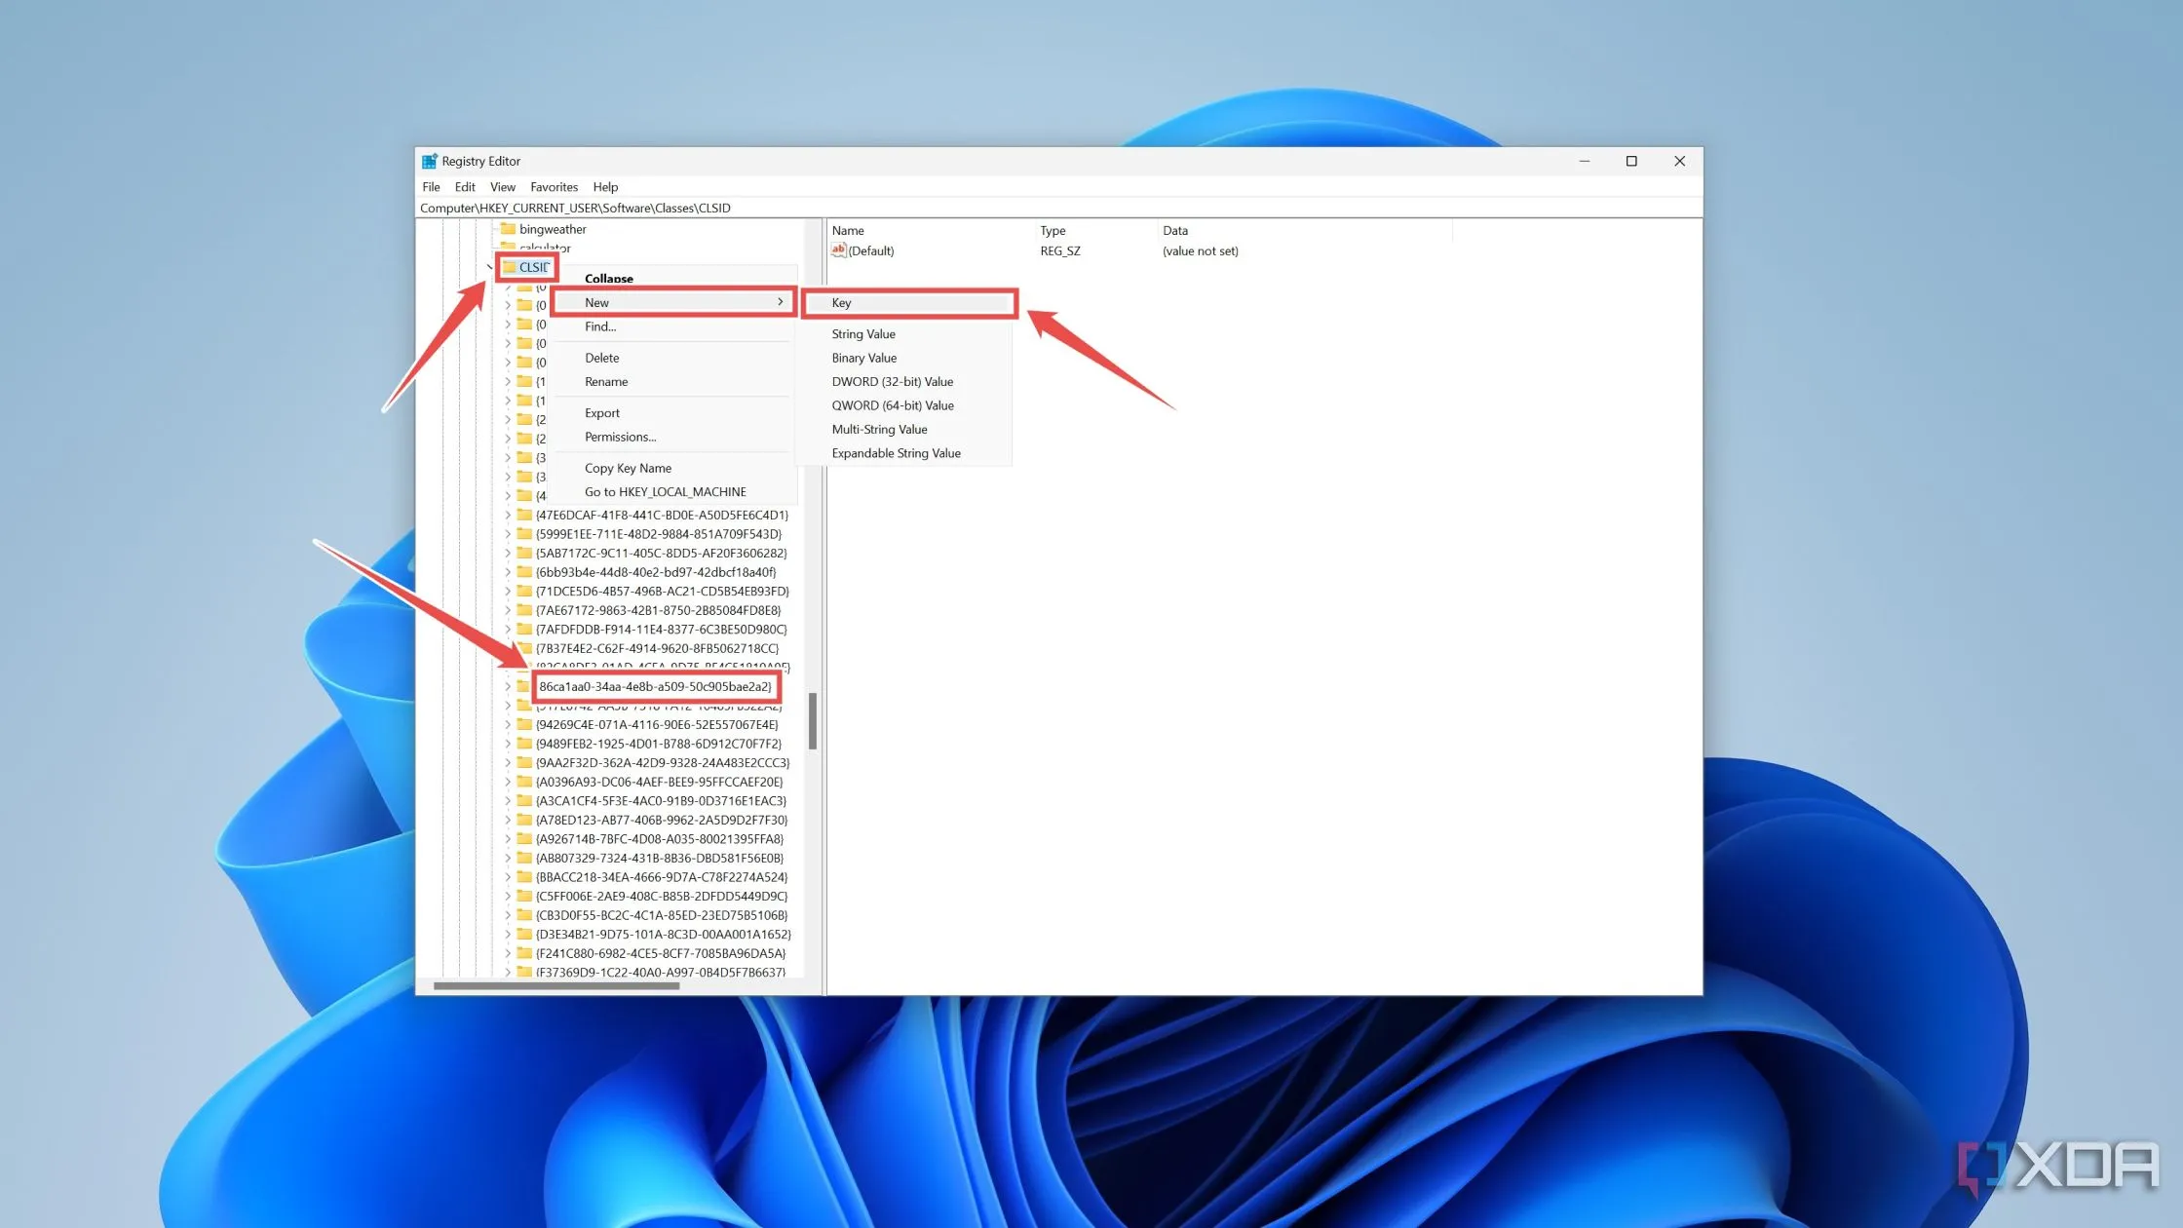
Task: Click folder icon of {A0396A93-DC06-4AEF-BEE9-95FFCCAEF20E}
Action: [x=524, y=782]
